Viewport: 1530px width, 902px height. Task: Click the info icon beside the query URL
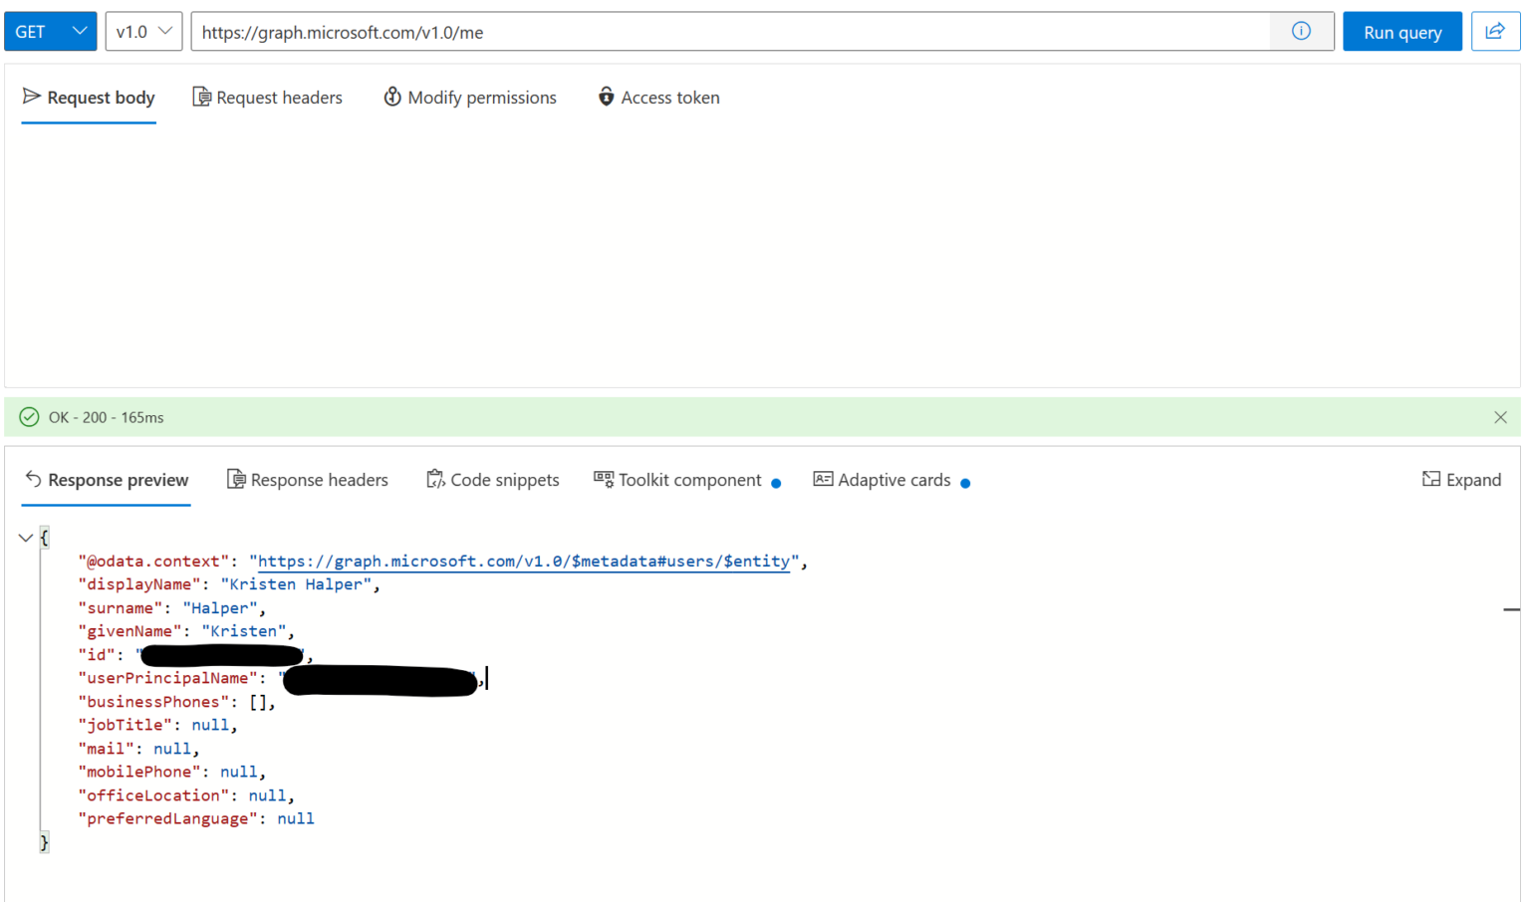[1301, 31]
